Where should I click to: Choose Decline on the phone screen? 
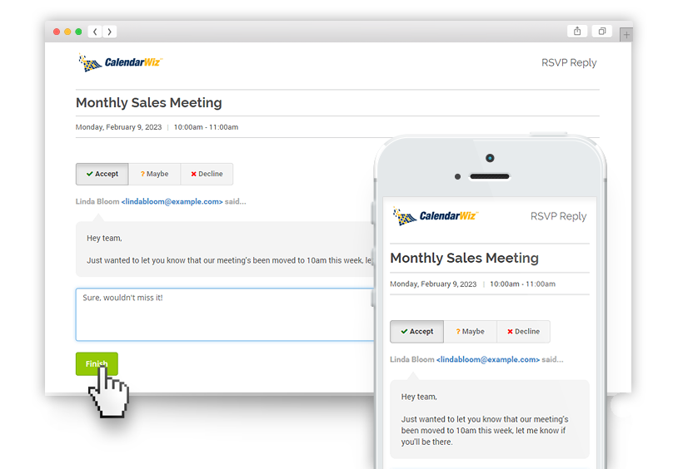(523, 332)
